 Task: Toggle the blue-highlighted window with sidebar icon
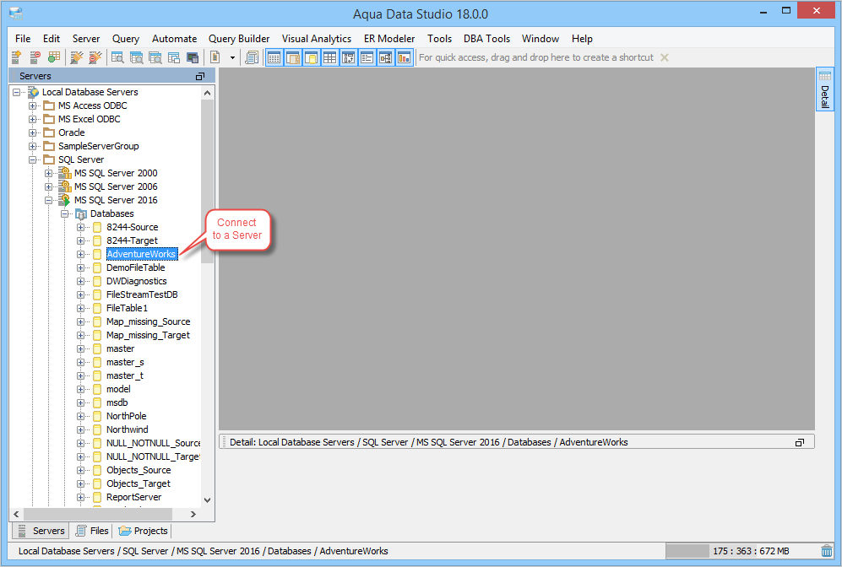tap(293, 57)
